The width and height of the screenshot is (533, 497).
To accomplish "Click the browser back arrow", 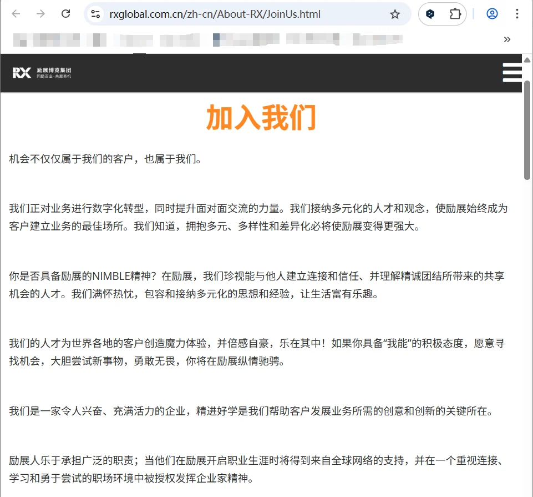I will [x=16, y=14].
